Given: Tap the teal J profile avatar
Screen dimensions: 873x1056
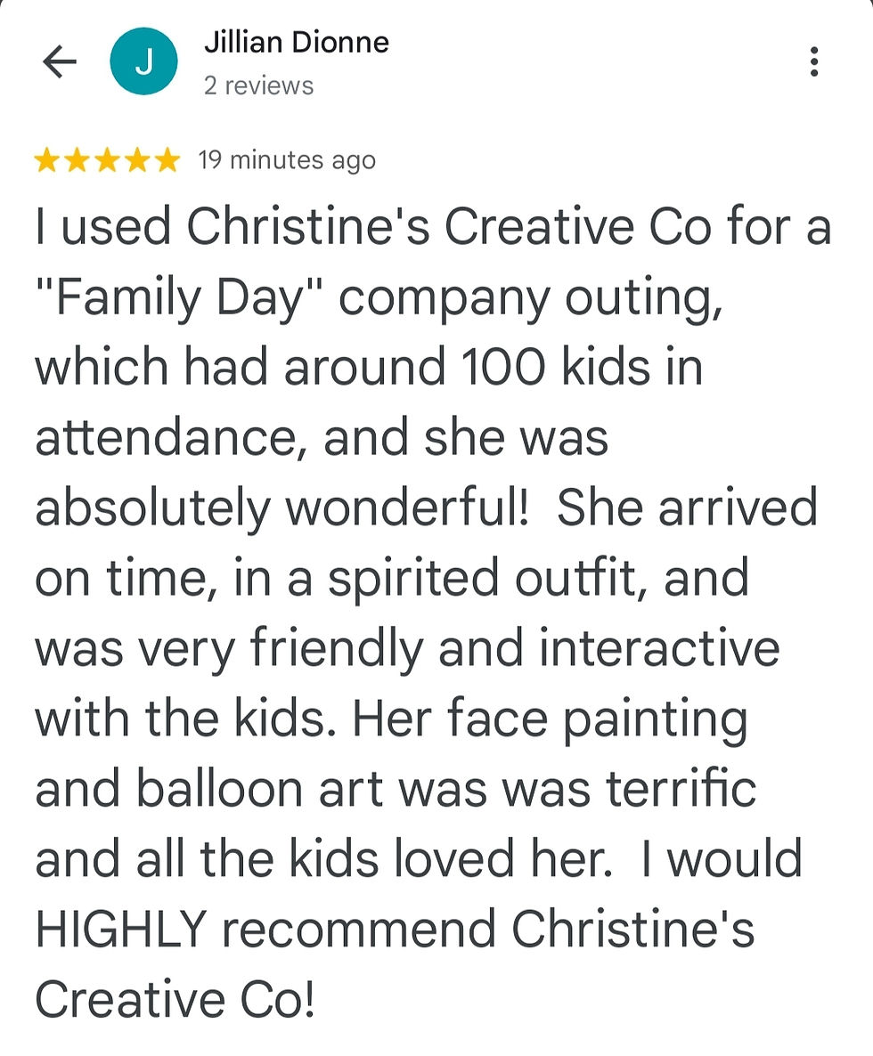Looking at the screenshot, I should click(x=143, y=61).
